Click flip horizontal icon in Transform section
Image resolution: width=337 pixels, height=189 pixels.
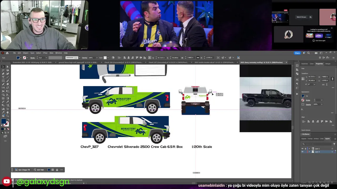[323, 85]
